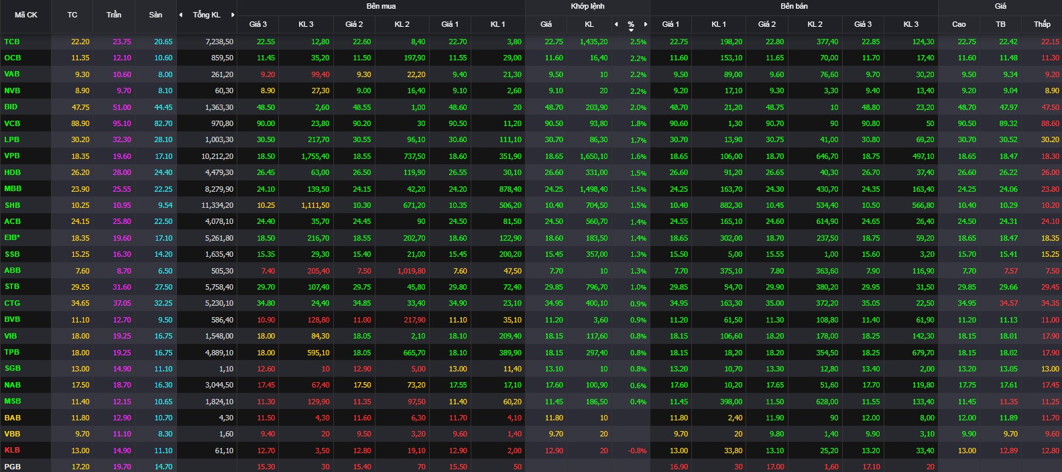This screenshot has height=472, width=1062.
Task: Click TCB total volume 7,238,50
Action: click(x=219, y=42)
